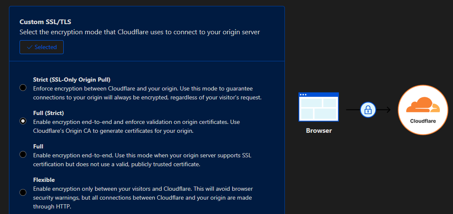Click the browser window icon in diagram

click(319, 107)
